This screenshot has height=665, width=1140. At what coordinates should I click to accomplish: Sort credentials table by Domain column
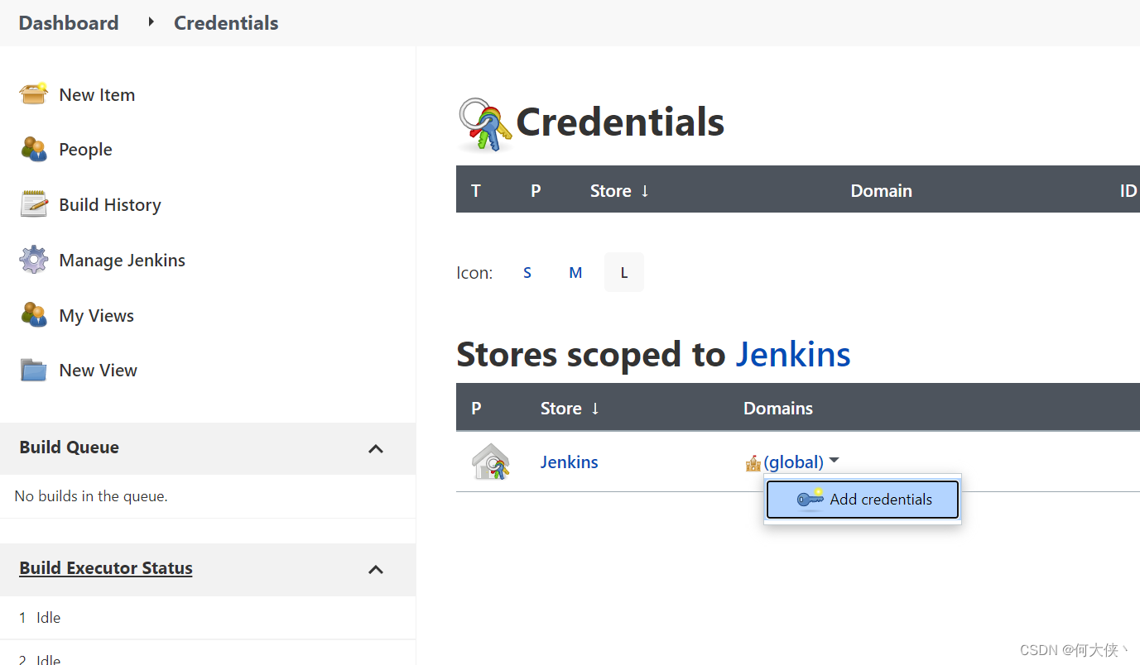[x=881, y=191]
